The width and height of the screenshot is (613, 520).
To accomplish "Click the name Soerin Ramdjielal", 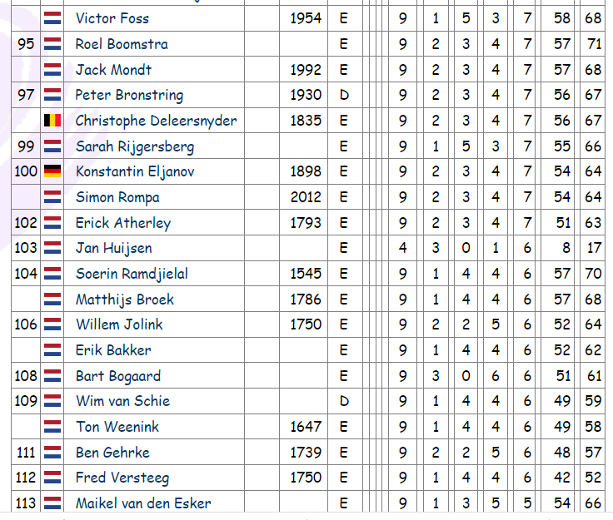I will [x=132, y=274].
